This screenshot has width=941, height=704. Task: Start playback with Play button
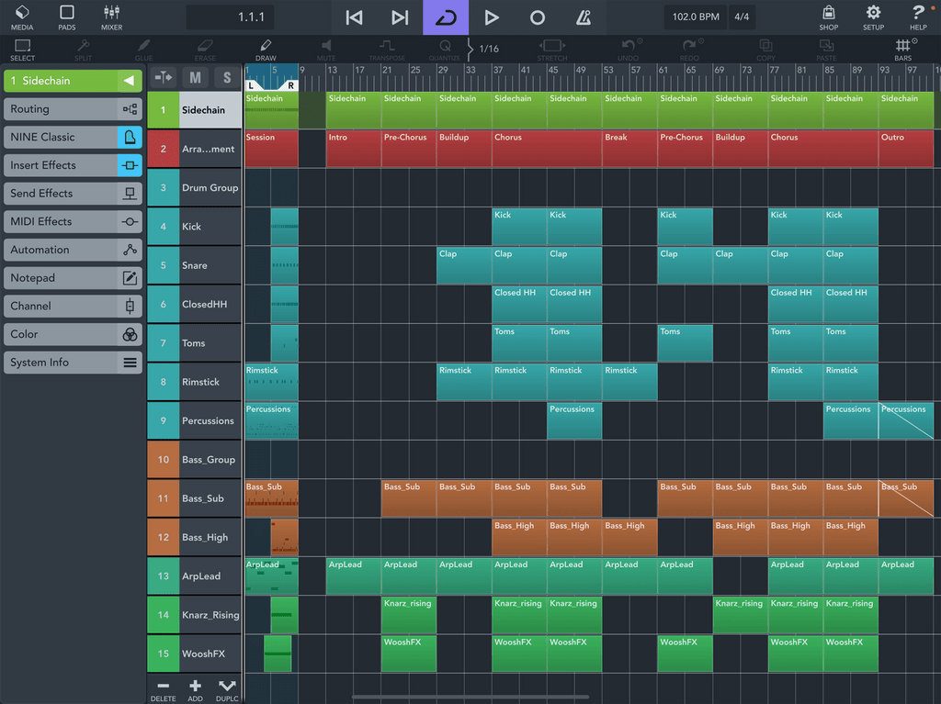492,17
